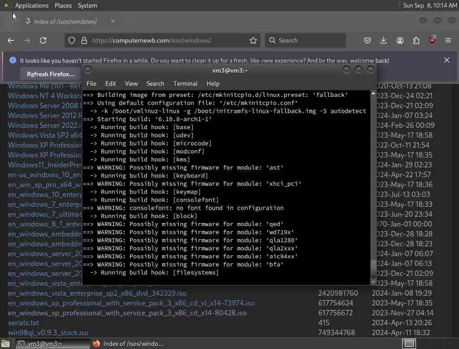Screen dimensions: 459x349
Task: Bookmark this page with the star
Action: [253, 40]
